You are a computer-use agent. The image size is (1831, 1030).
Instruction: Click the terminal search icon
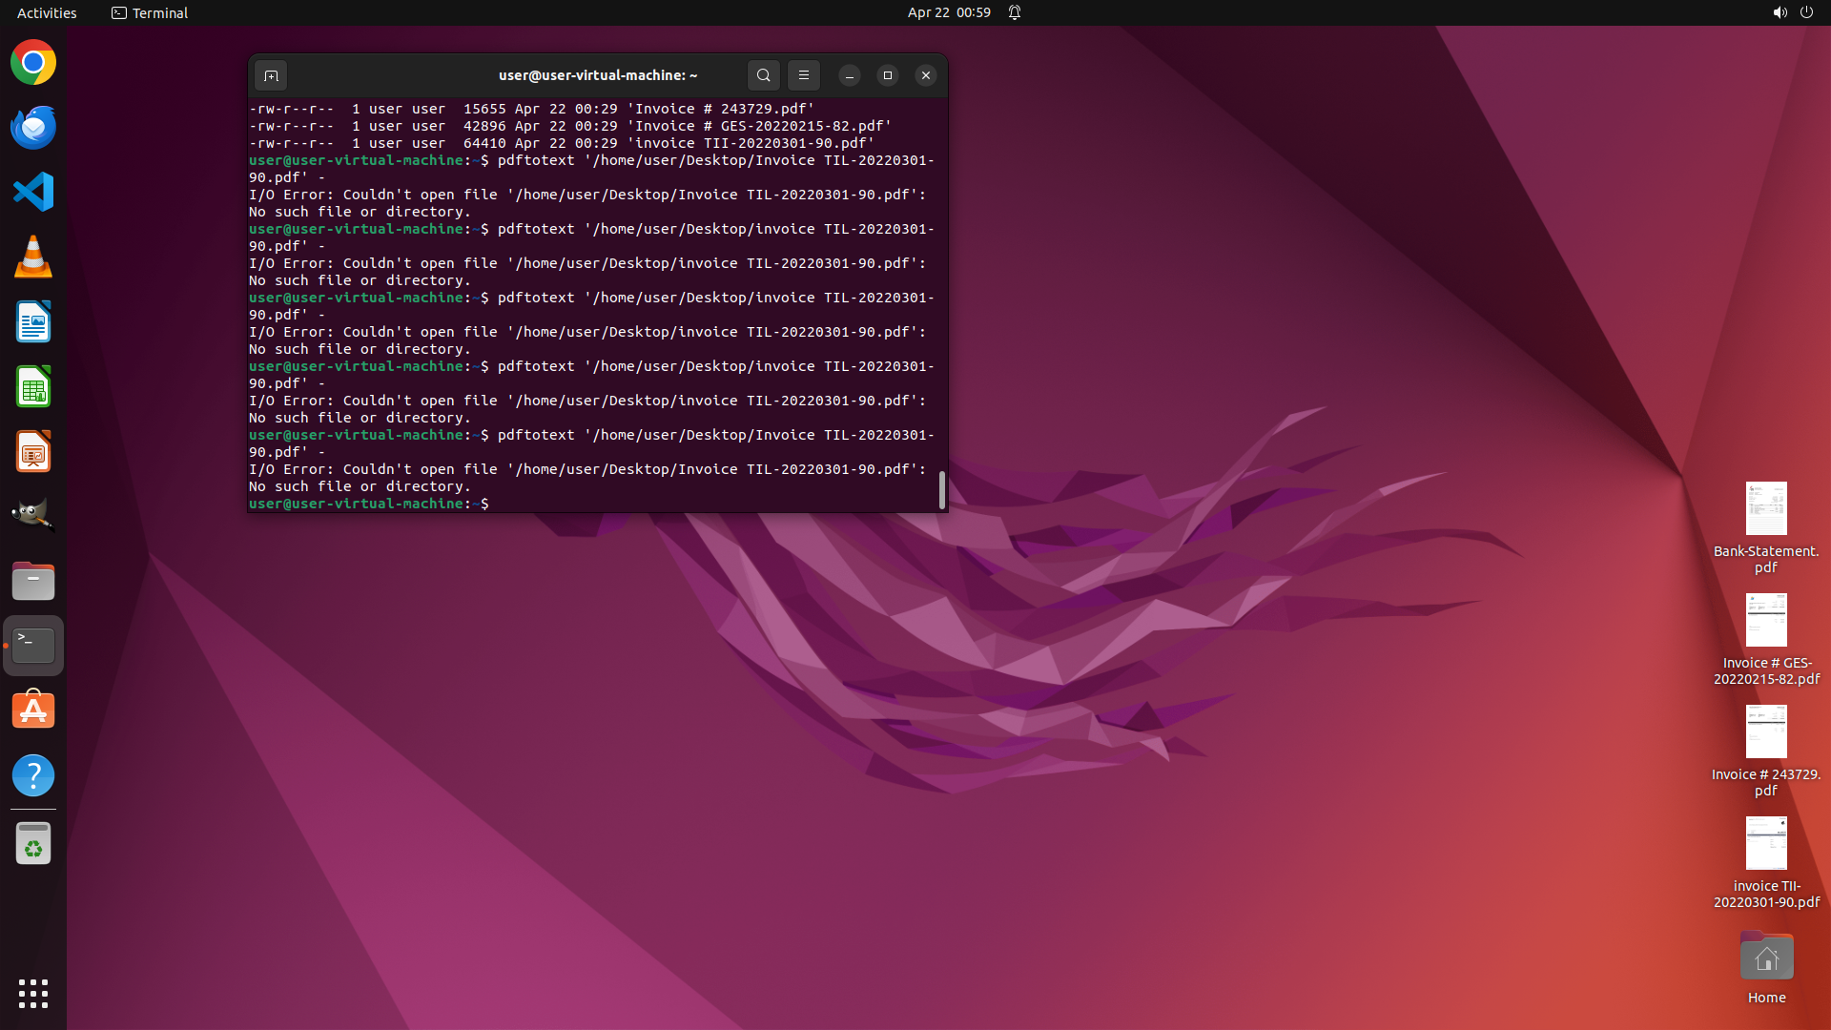[763, 75]
